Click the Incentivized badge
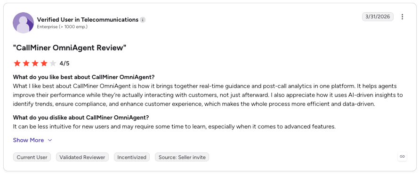This screenshot has width=420, height=176. click(132, 157)
